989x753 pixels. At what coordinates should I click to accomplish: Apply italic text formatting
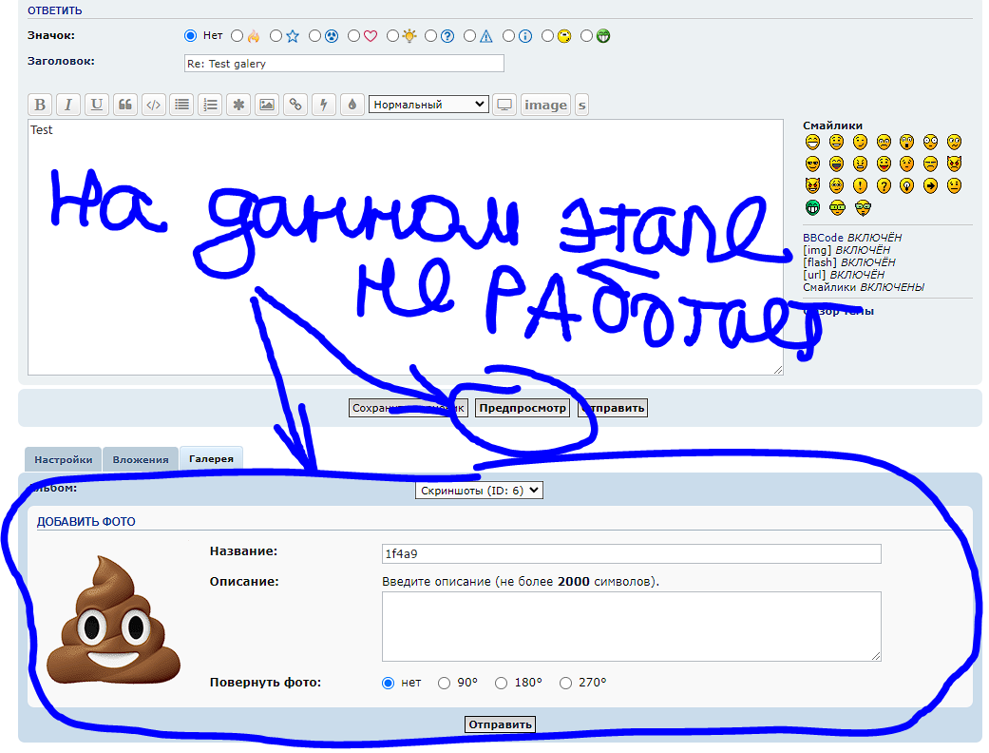pyautogui.click(x=68, y=105)
